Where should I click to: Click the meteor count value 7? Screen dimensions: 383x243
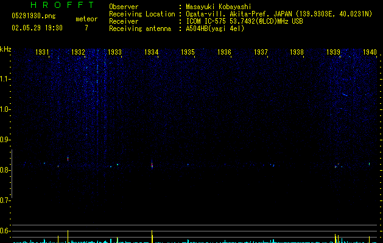pyautogui.click(x=86, y=28)
